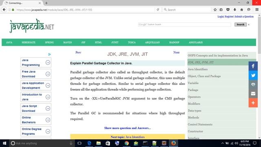Bookmark this page with the star icon

215,10
